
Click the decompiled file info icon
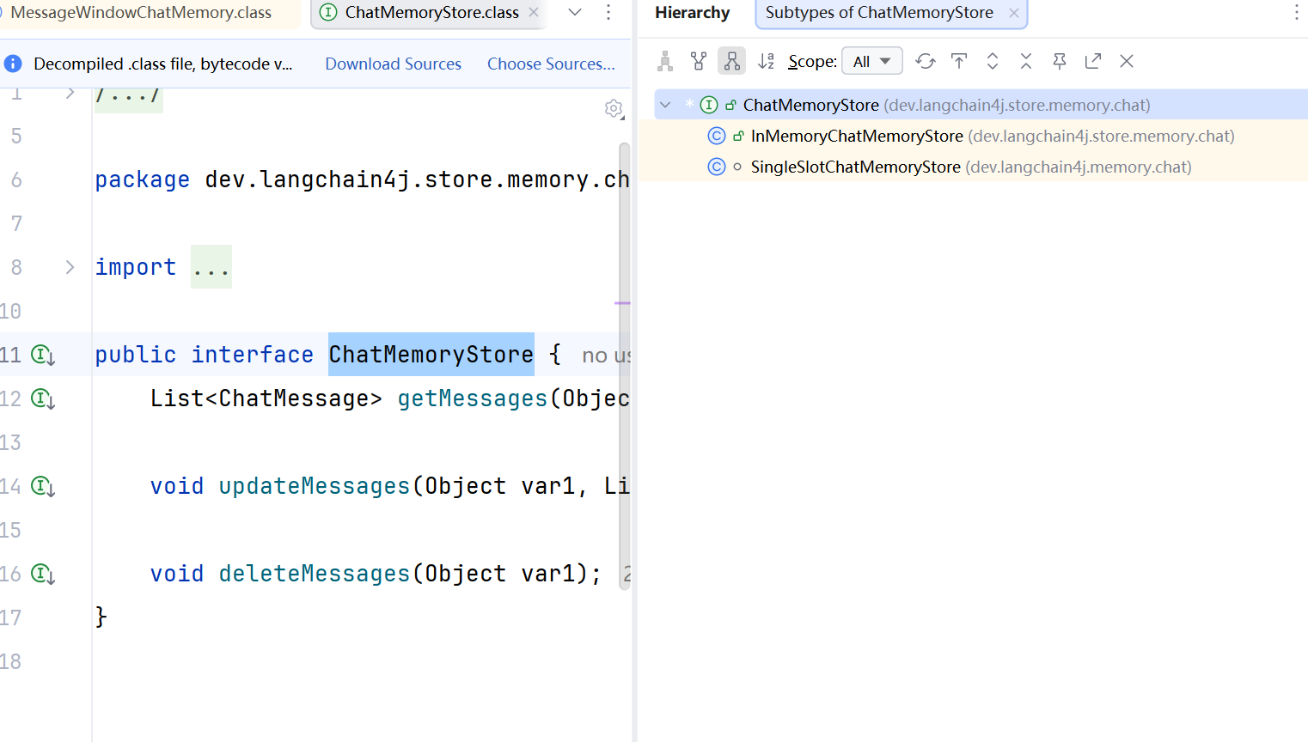pyautogui.click(x=13, y=64)
